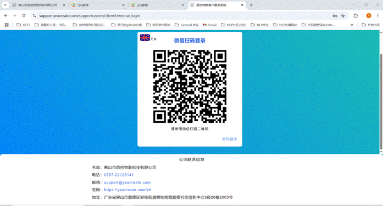Click the company name 佛山市愿创物联科技有限公司
383x206 pixels.
[x=130, y=168]
